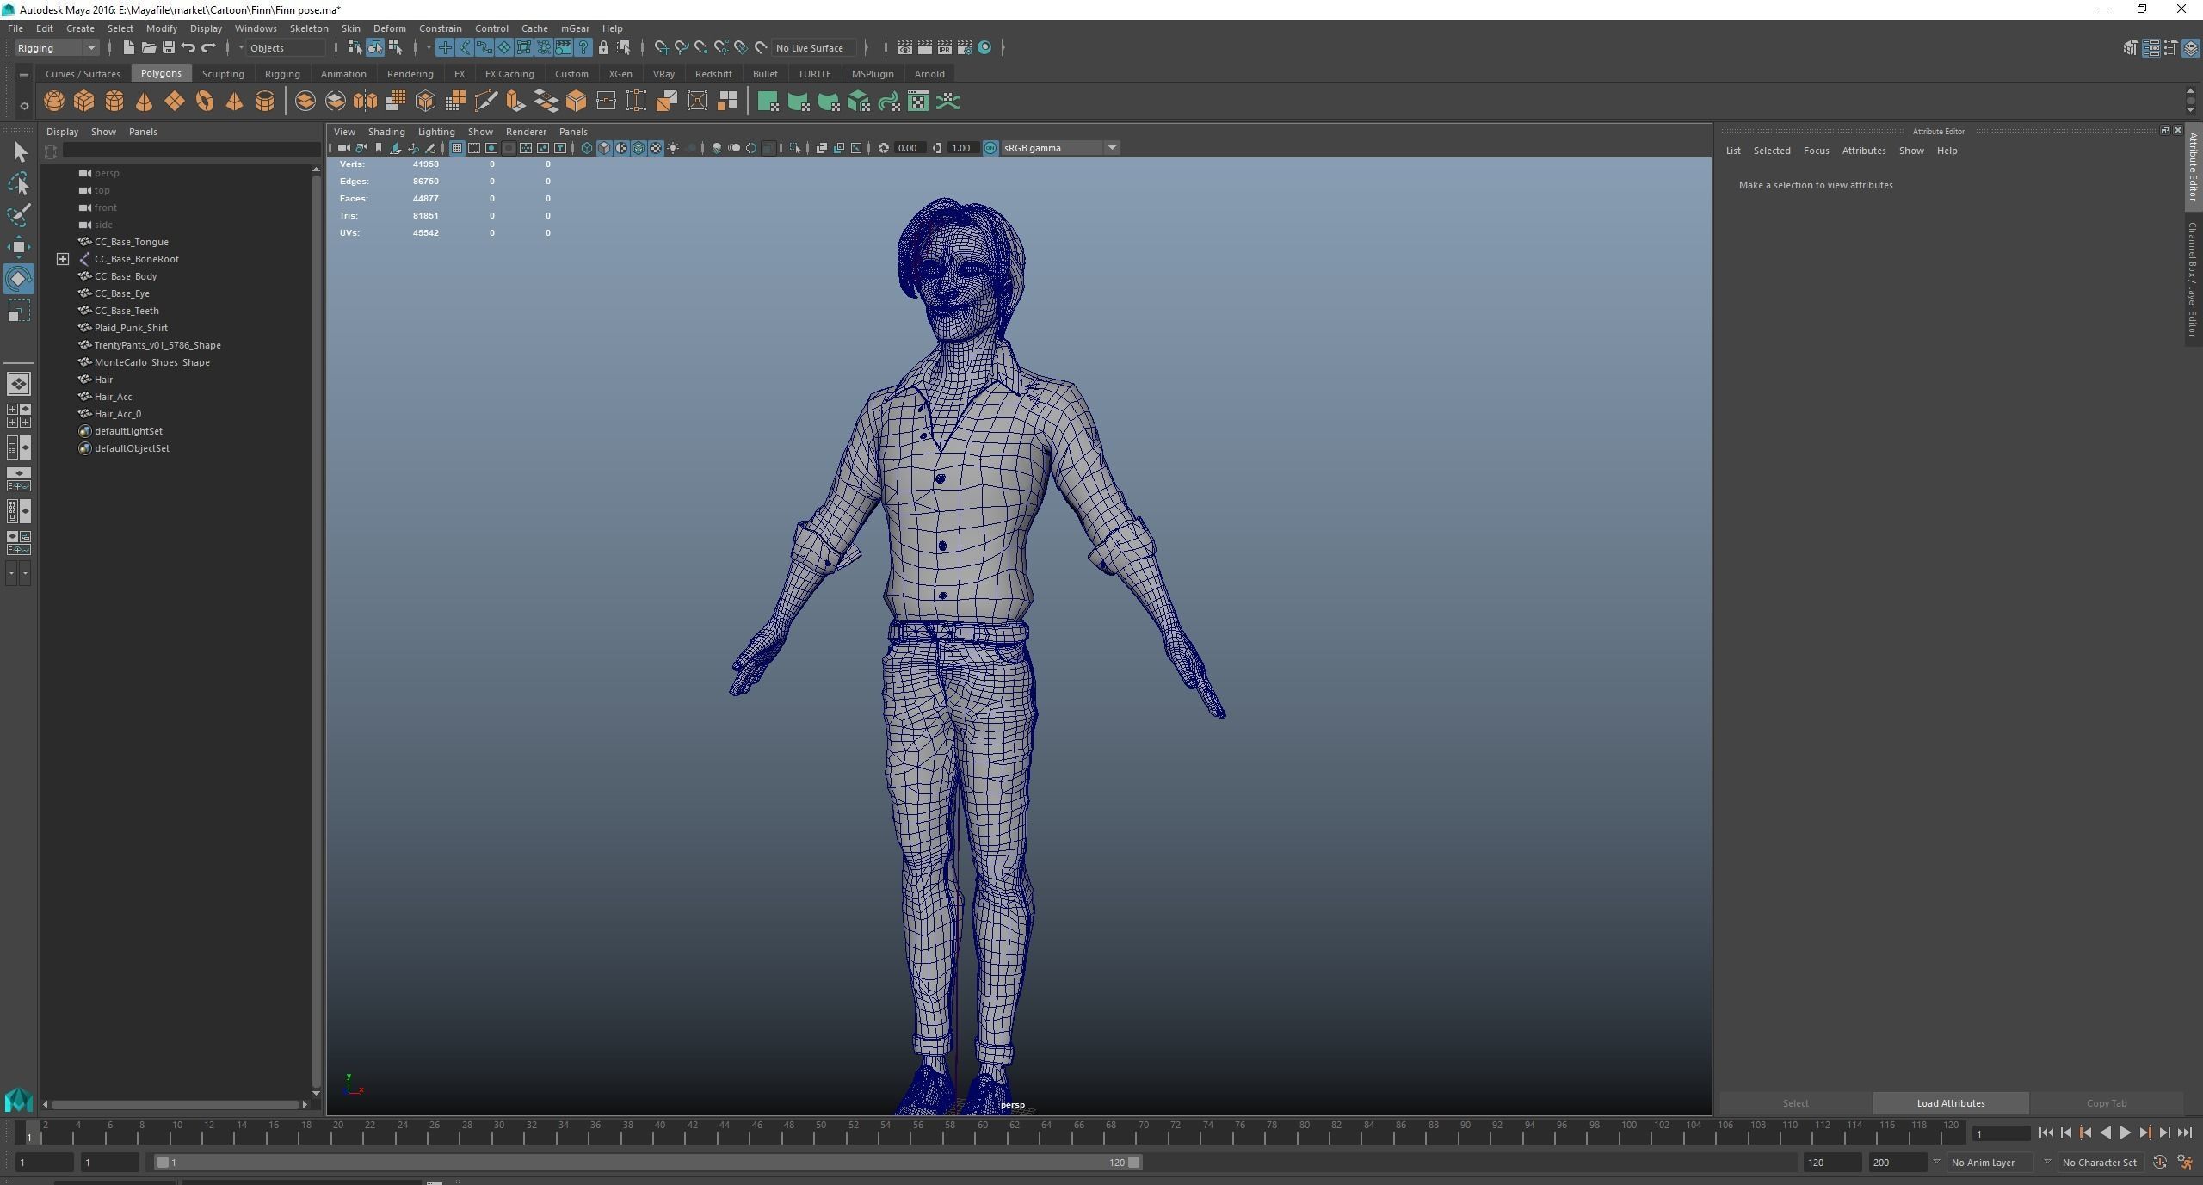
Task: Select the Lasso tool in toolbox
Action: (18, 183)
